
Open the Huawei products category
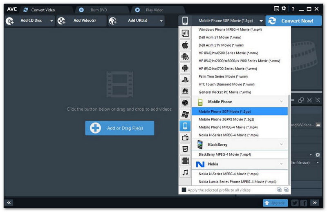pos(185,91)
